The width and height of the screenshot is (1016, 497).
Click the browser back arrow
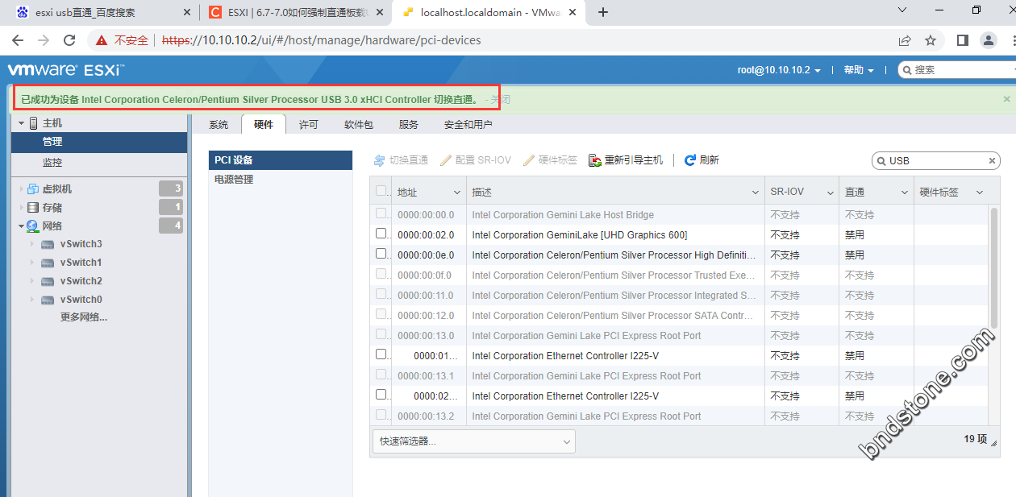18,40
